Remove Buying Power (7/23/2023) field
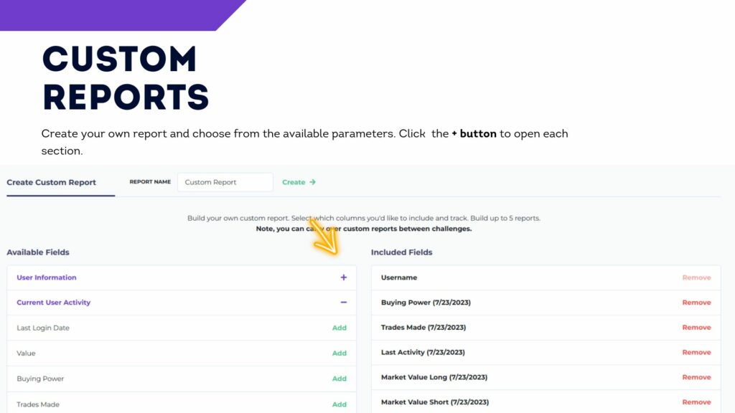Image resolution: width=735 pixels, height=413 pixels. 696,303
